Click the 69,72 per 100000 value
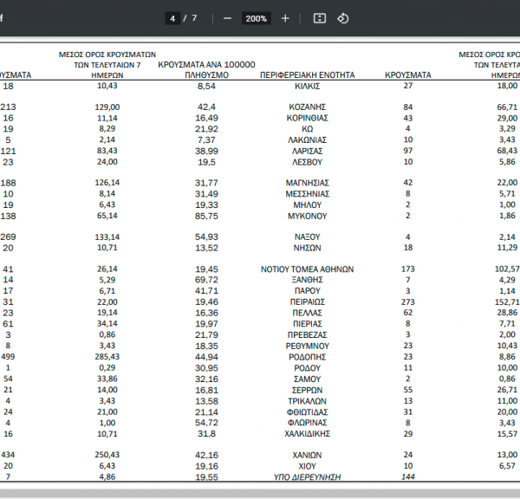 pos(206,280)
